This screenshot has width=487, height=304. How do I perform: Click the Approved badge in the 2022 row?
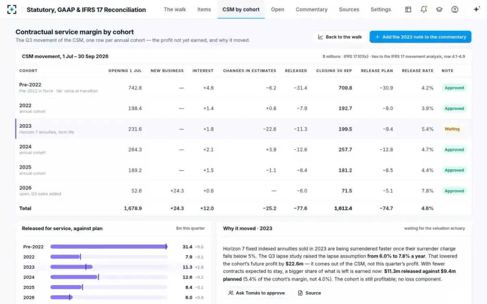(x=454, y=108)
